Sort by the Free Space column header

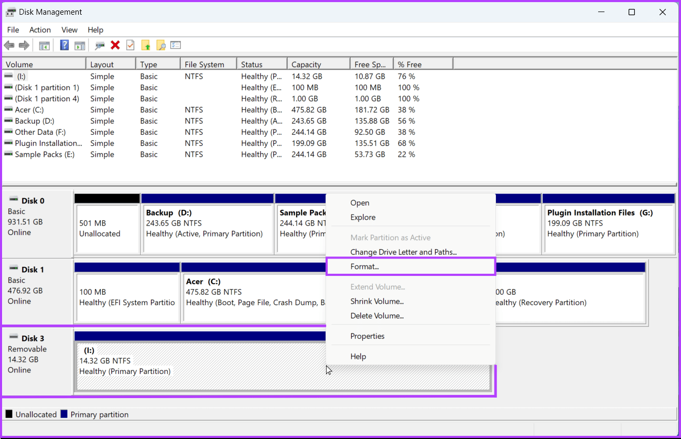pyautogui.click(x=371, y=65)
